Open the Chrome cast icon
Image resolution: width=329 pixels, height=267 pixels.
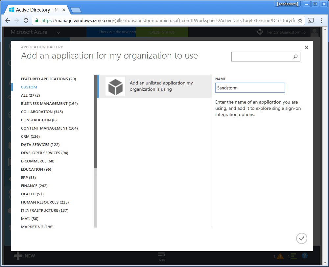pos(311,20)
